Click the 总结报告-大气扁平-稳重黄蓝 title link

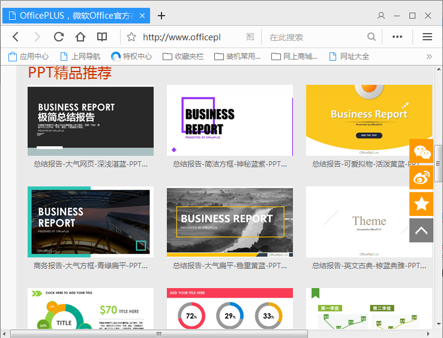230,266
